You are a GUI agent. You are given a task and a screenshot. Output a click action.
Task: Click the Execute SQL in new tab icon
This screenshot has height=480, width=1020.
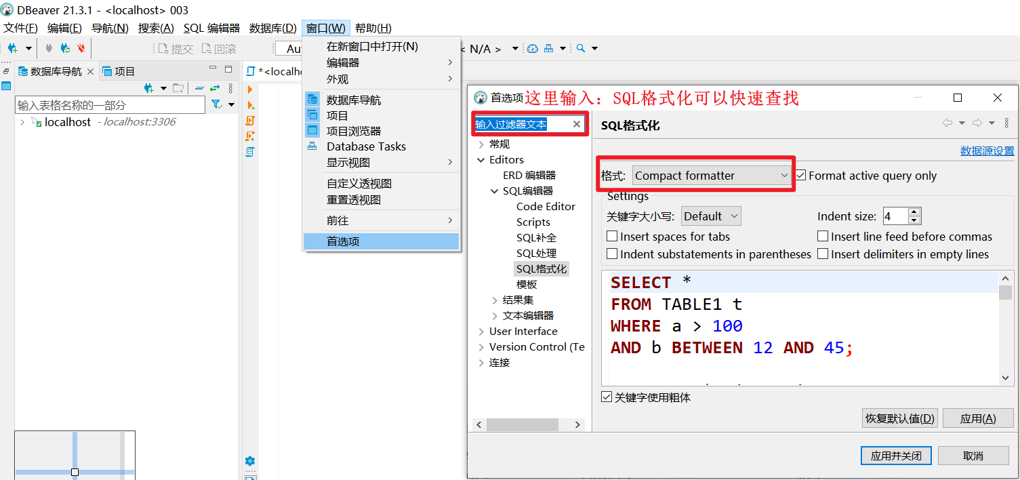pyautogui.click(x=250, y=105)
